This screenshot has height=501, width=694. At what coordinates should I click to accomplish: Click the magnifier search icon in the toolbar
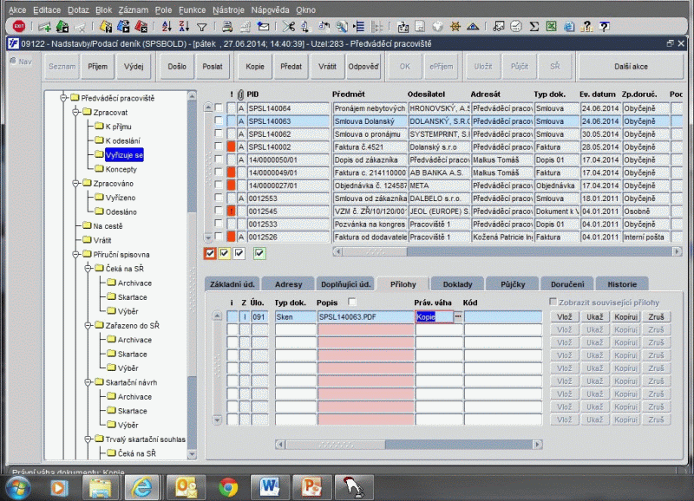pos(342,27)
